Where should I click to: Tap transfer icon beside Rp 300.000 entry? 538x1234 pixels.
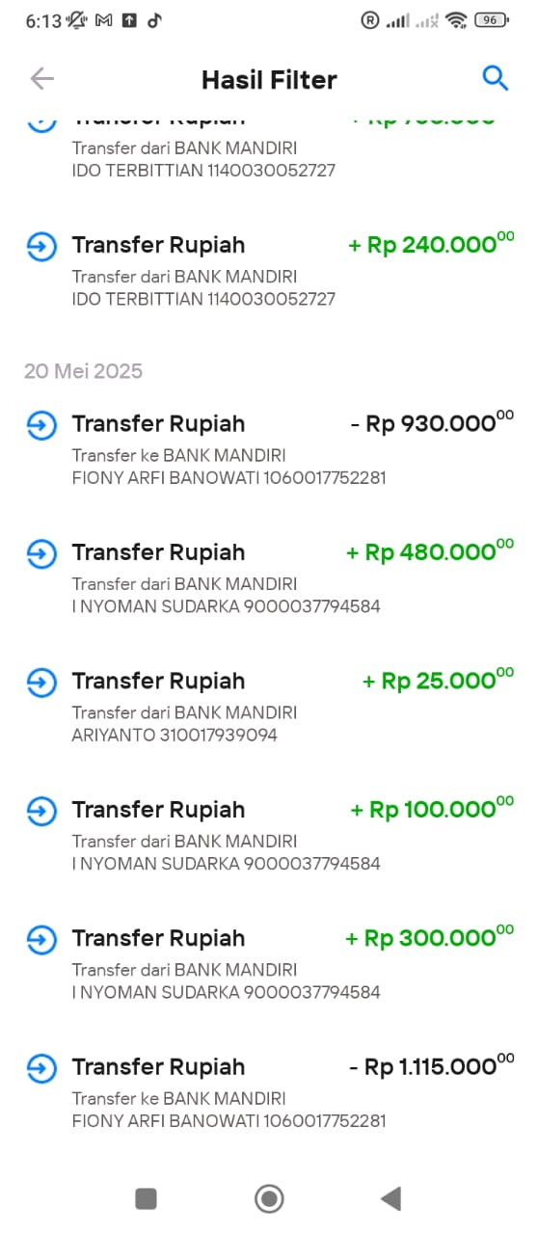(x=41, y=939)
